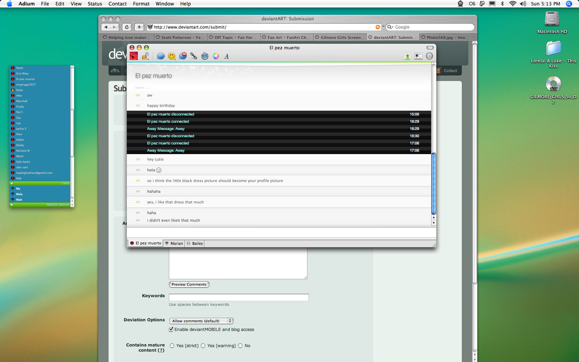The image size is (579, 362).
Task: Collapse the Cells group in contact list
Action: pyautogui.click(x=11, y=183)
